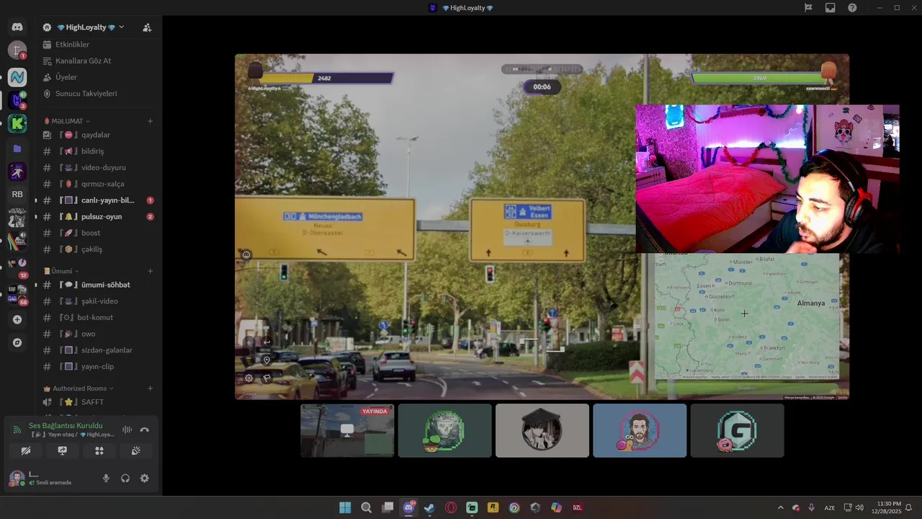Viewport: 922px width, 519px height.
Task: Open the pulsuz-oyun channel
Action: [x=99, y=216]
